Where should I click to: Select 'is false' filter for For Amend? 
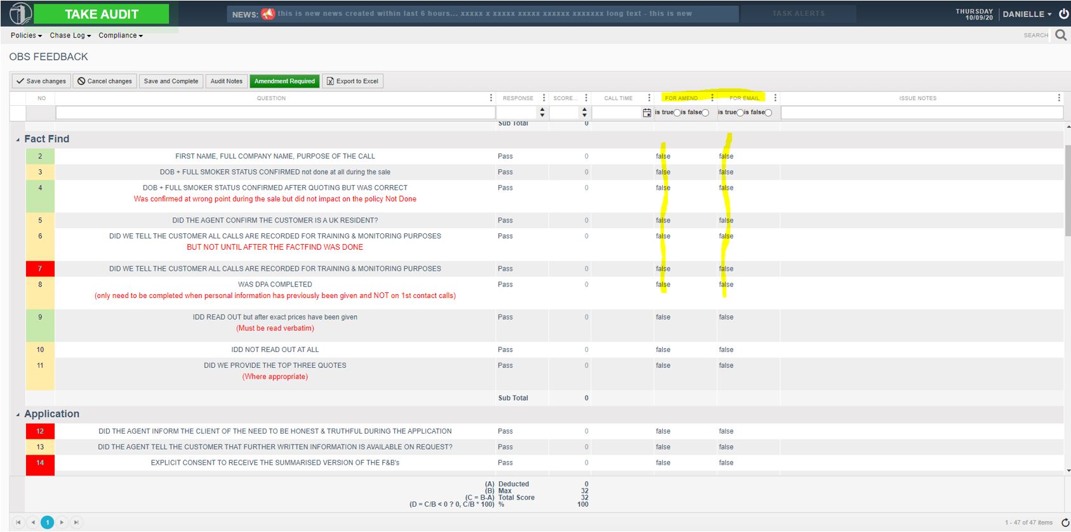tap(705, 113)
